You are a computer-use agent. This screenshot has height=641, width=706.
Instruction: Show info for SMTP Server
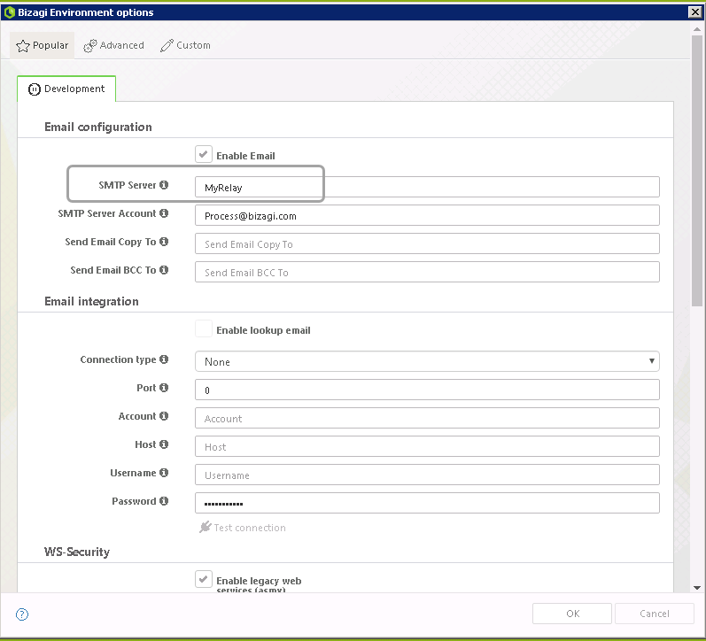164,184
